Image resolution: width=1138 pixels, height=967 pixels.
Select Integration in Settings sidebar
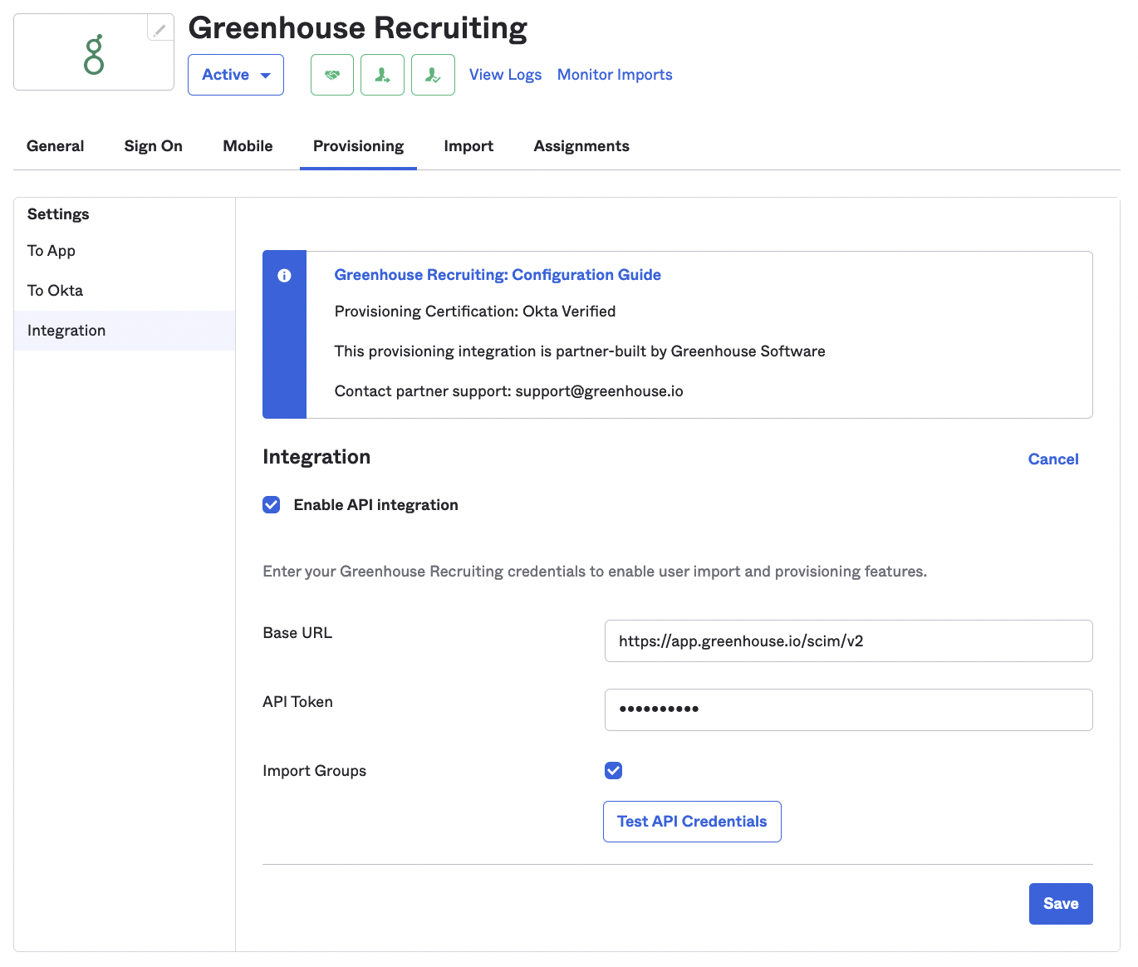(125, 331)
